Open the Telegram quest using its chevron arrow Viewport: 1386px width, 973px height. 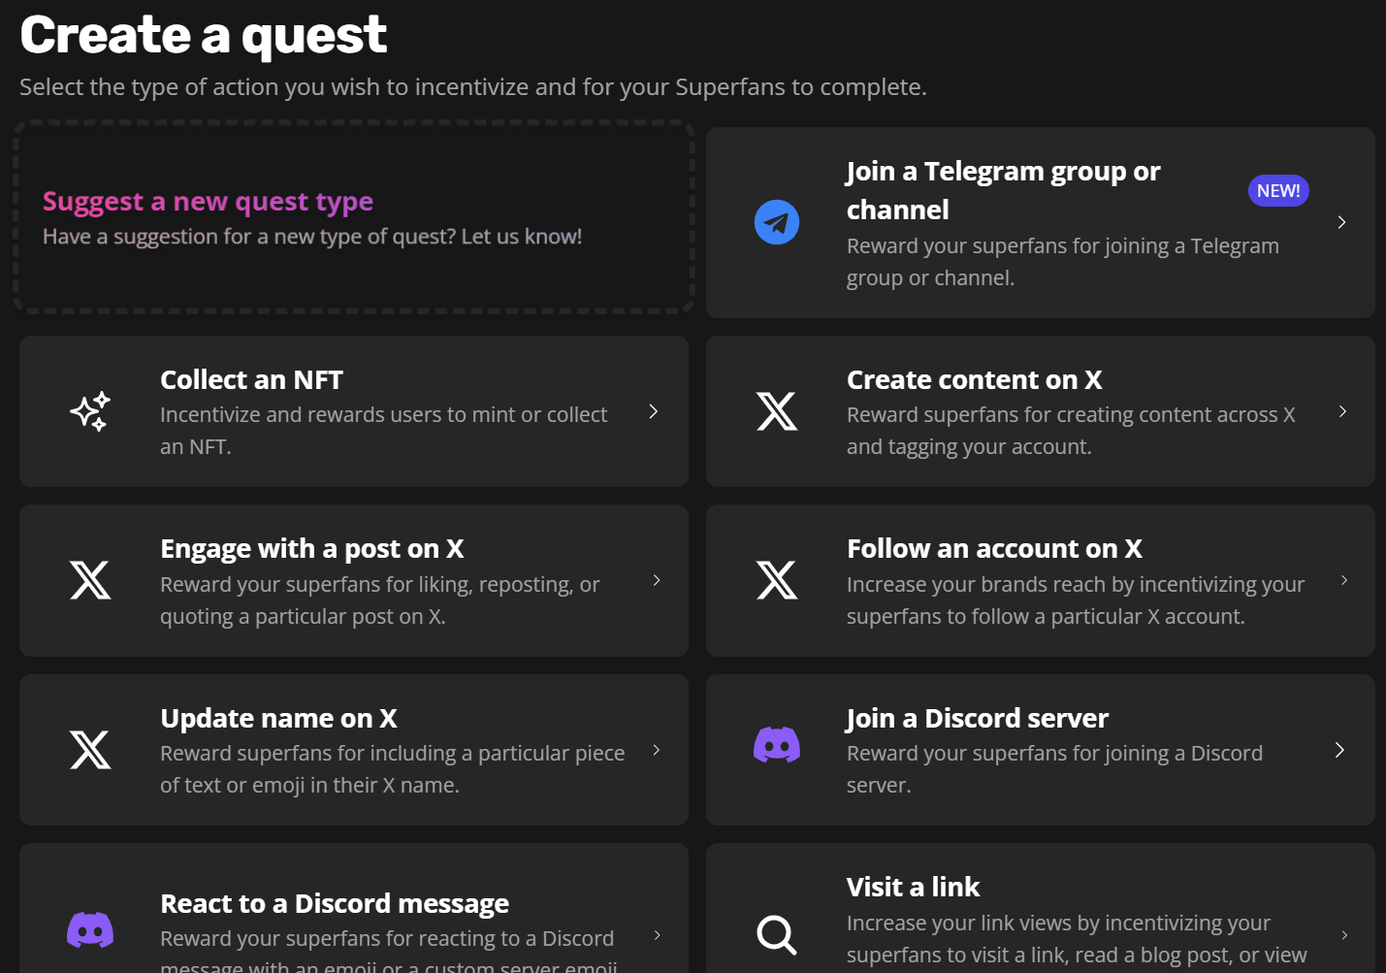1341,222
